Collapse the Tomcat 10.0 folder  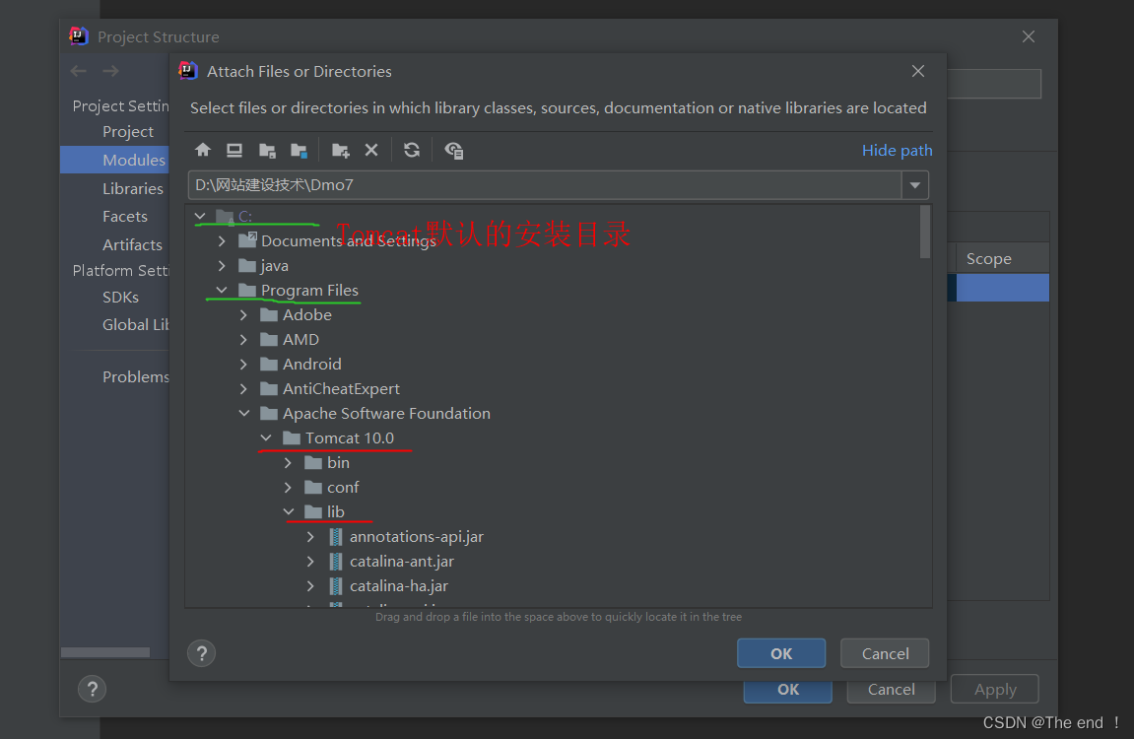pos(266,437)
